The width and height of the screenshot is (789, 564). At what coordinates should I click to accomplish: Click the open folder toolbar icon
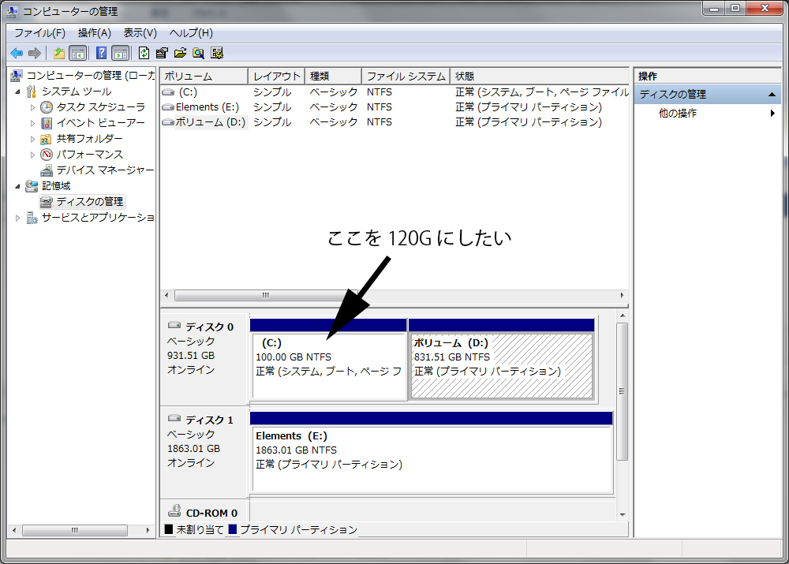coord(180,53)
